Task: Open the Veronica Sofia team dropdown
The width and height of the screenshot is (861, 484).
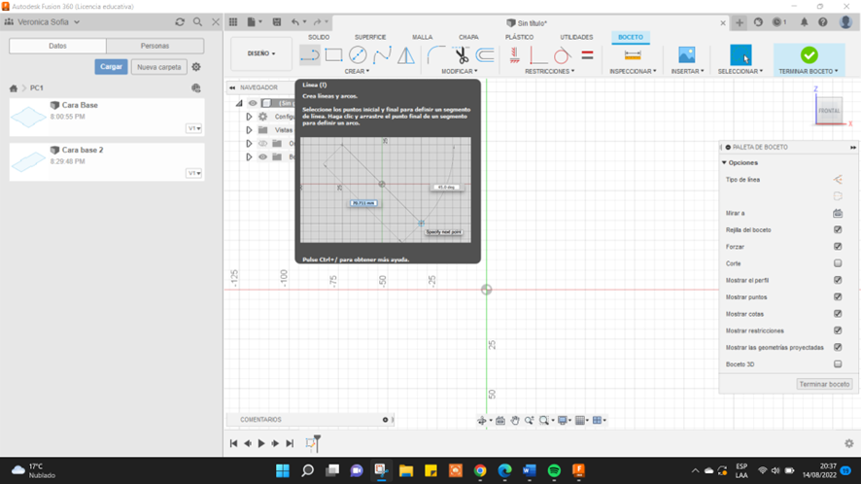Action: point(50,22)
